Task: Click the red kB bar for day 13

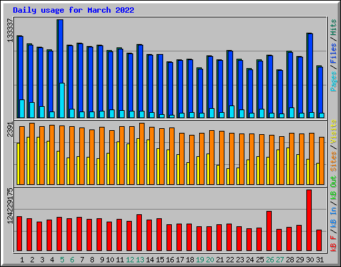Action: click(139, 233)
